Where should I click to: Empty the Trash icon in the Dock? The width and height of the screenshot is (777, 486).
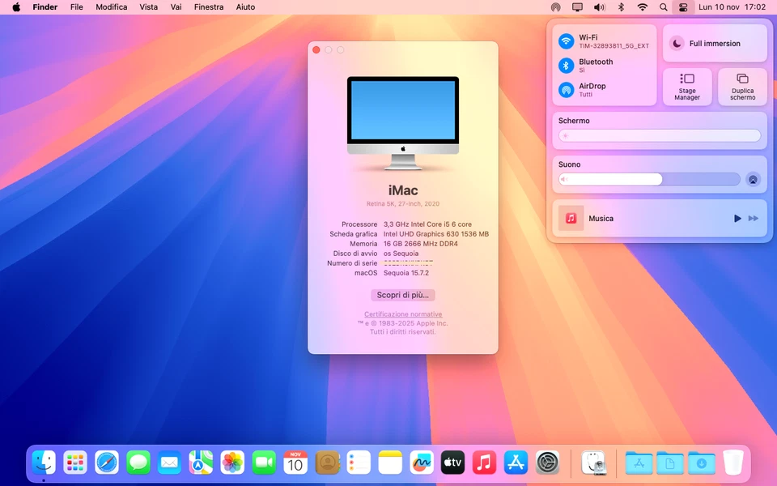(733, 463)
